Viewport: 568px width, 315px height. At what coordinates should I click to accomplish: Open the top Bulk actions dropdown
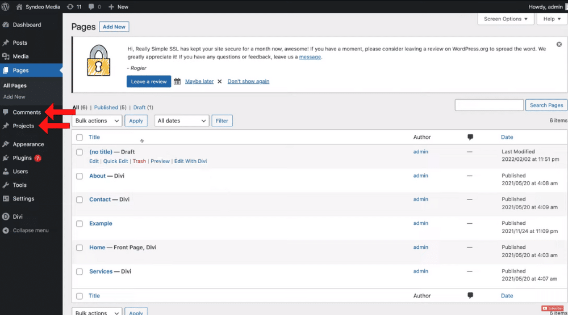pos(97,121)
